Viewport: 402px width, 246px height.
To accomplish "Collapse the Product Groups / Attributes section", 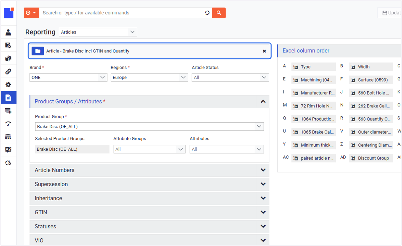I will 263,101.
